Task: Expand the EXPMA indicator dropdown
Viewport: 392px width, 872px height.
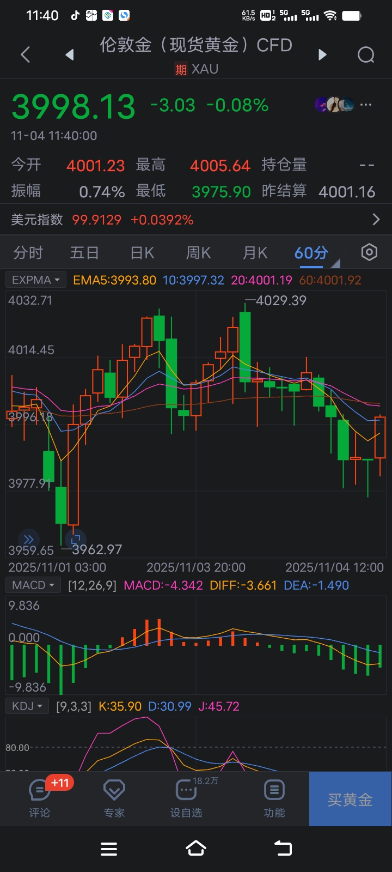Action: (35, 280)
